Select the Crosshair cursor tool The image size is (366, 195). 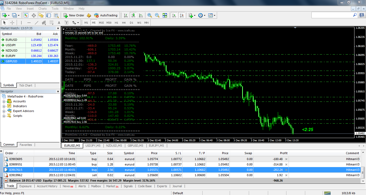12,23
